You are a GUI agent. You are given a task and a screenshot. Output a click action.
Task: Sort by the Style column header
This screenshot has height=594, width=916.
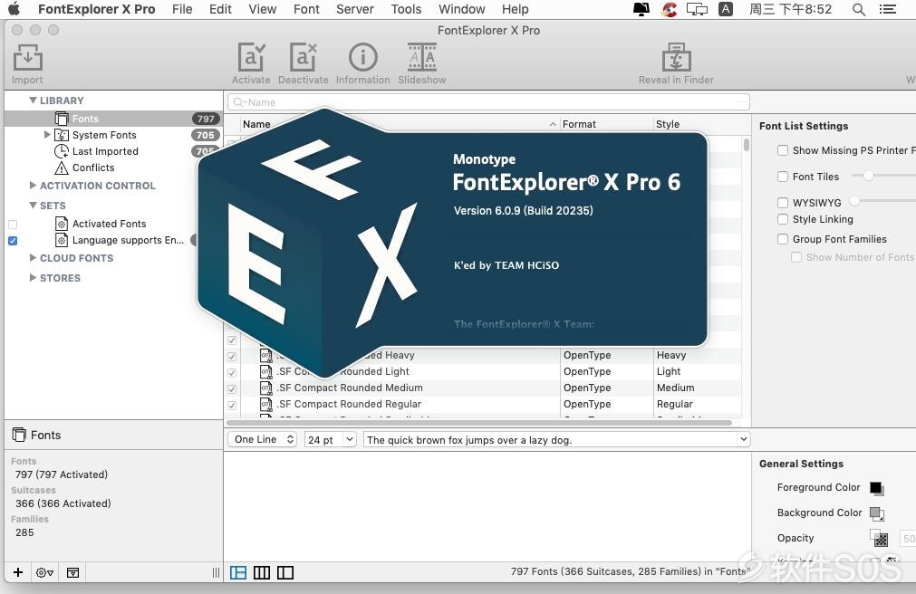click(699, 124)
